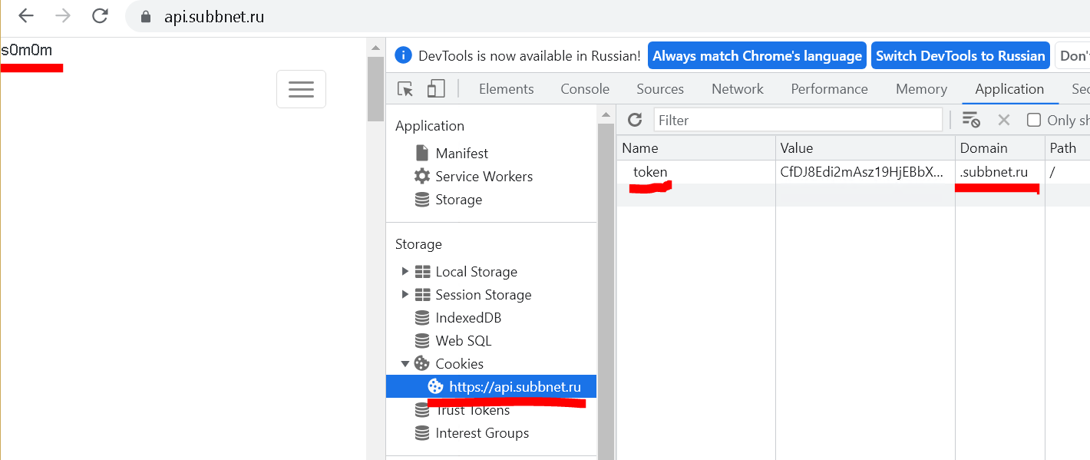Enable the 'Only show' cookies checkbox
1090x460 pixels.
1034,120
